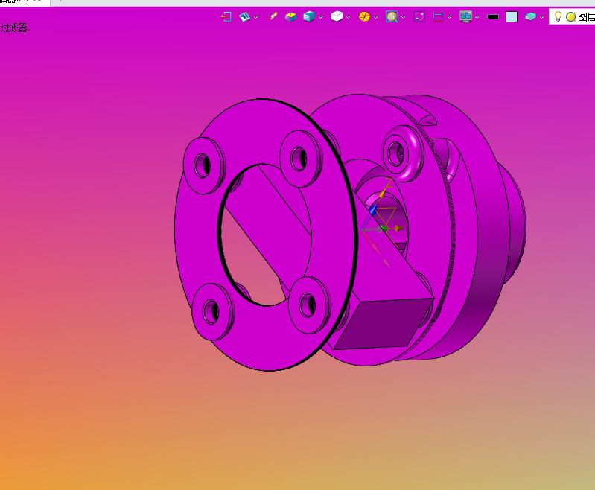Toggle the light bulb visibility icon
The width and height of the screenshot is (595, 490).
click(x=558, y=16)
